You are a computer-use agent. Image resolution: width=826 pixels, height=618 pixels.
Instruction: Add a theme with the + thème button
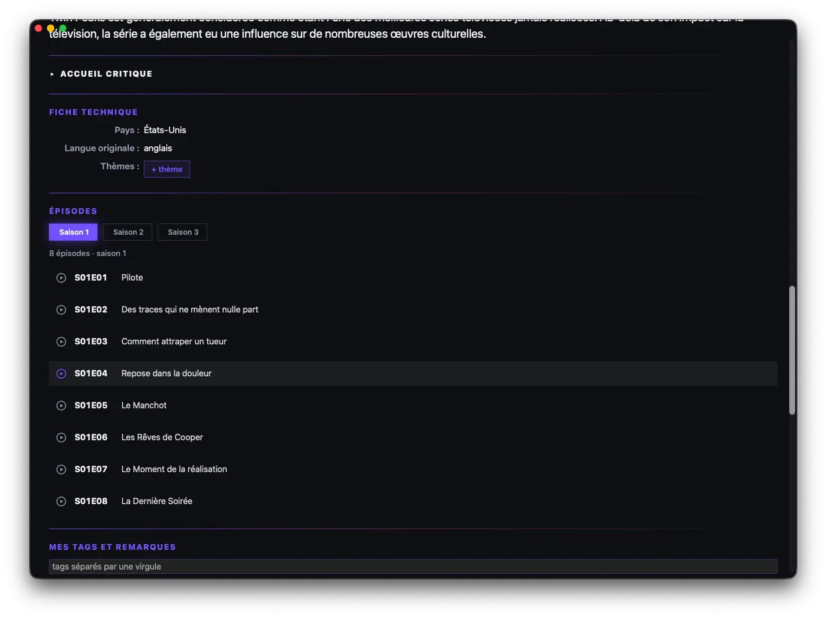click(167, 169)
